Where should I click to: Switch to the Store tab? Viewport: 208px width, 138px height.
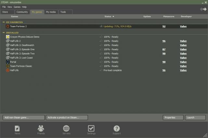click(x=7, y=12)
